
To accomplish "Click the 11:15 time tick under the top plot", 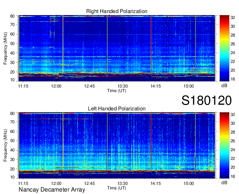I will [x=23, y=86].
